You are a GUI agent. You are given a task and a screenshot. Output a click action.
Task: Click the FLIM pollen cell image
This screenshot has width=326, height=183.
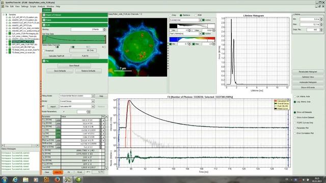[138, 47]
